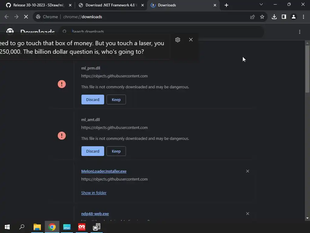
Task: Click the Chrome taskbar icon
Action: (x=52, y=227)
